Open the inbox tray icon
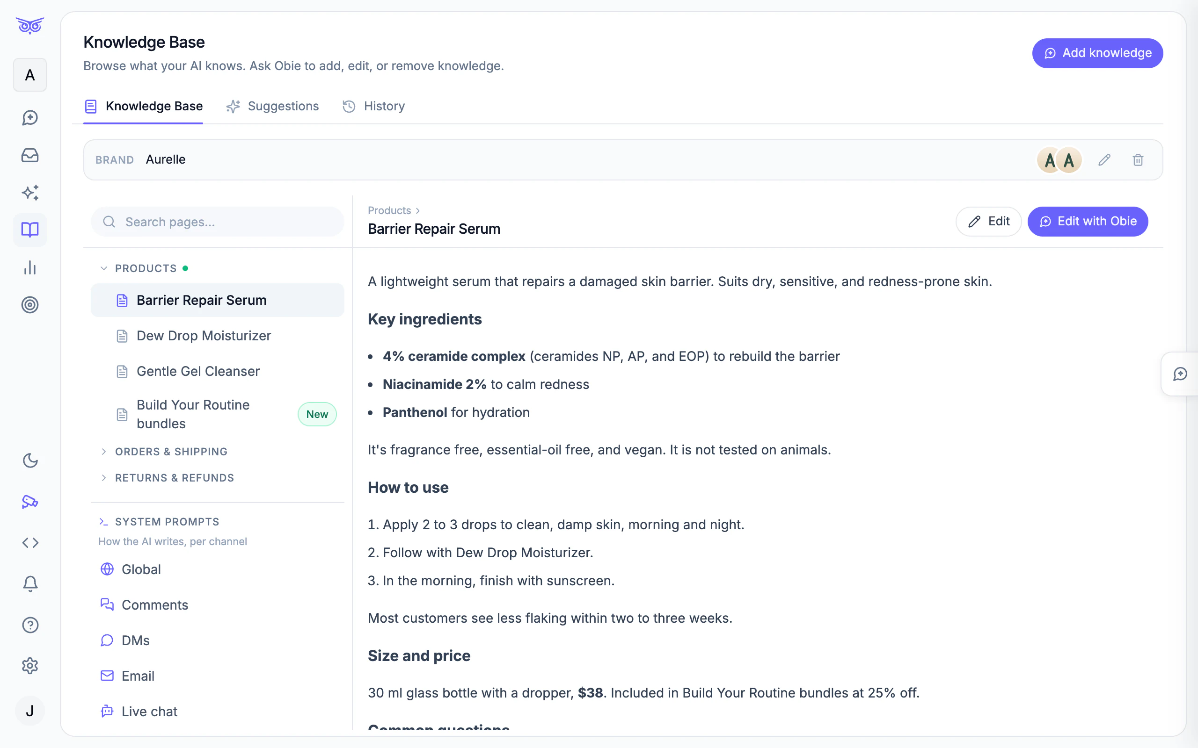1198x748 pixels. point(29,155)
